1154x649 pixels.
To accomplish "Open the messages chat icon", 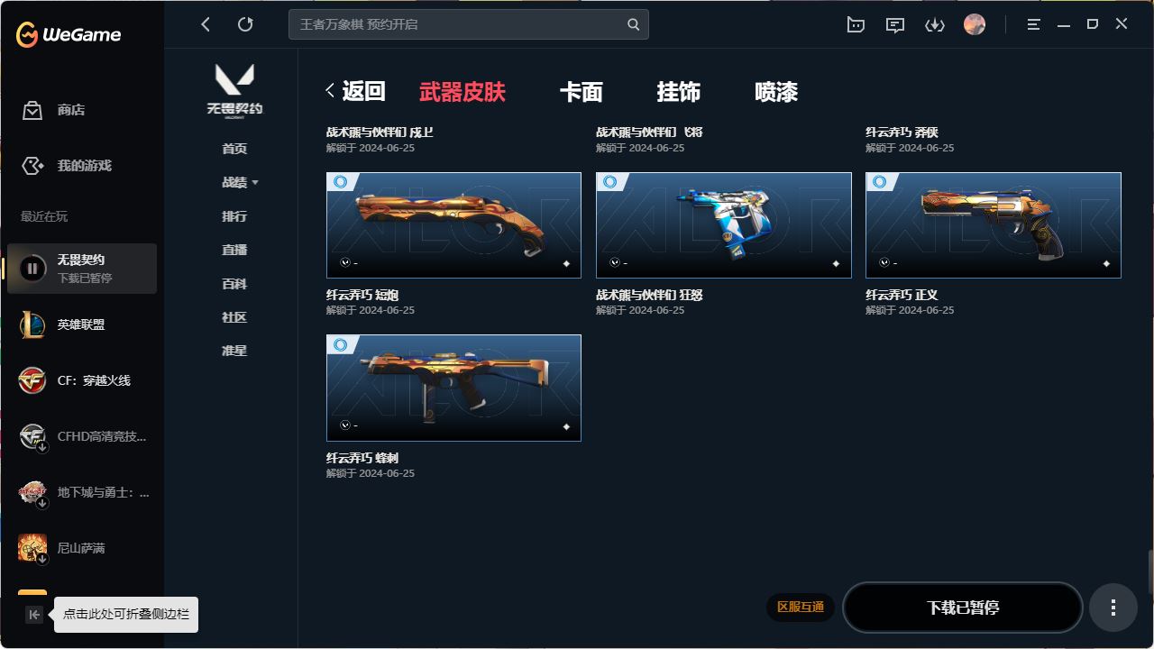I will tap(895, 25).
